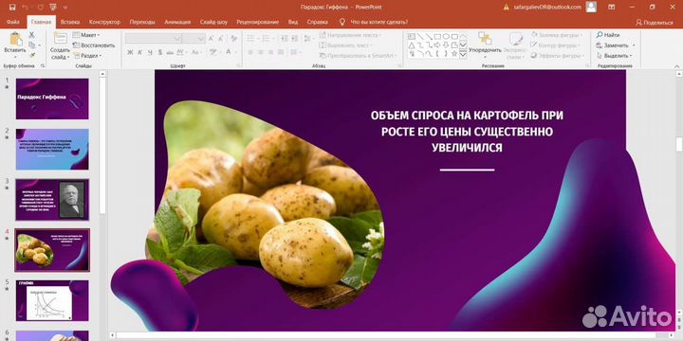683x341 pixels.
Task: Expand the shapes gallery More arrow
Action: (x=463, y=54)
